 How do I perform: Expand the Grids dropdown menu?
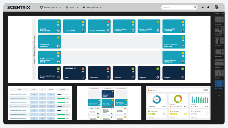72,7
